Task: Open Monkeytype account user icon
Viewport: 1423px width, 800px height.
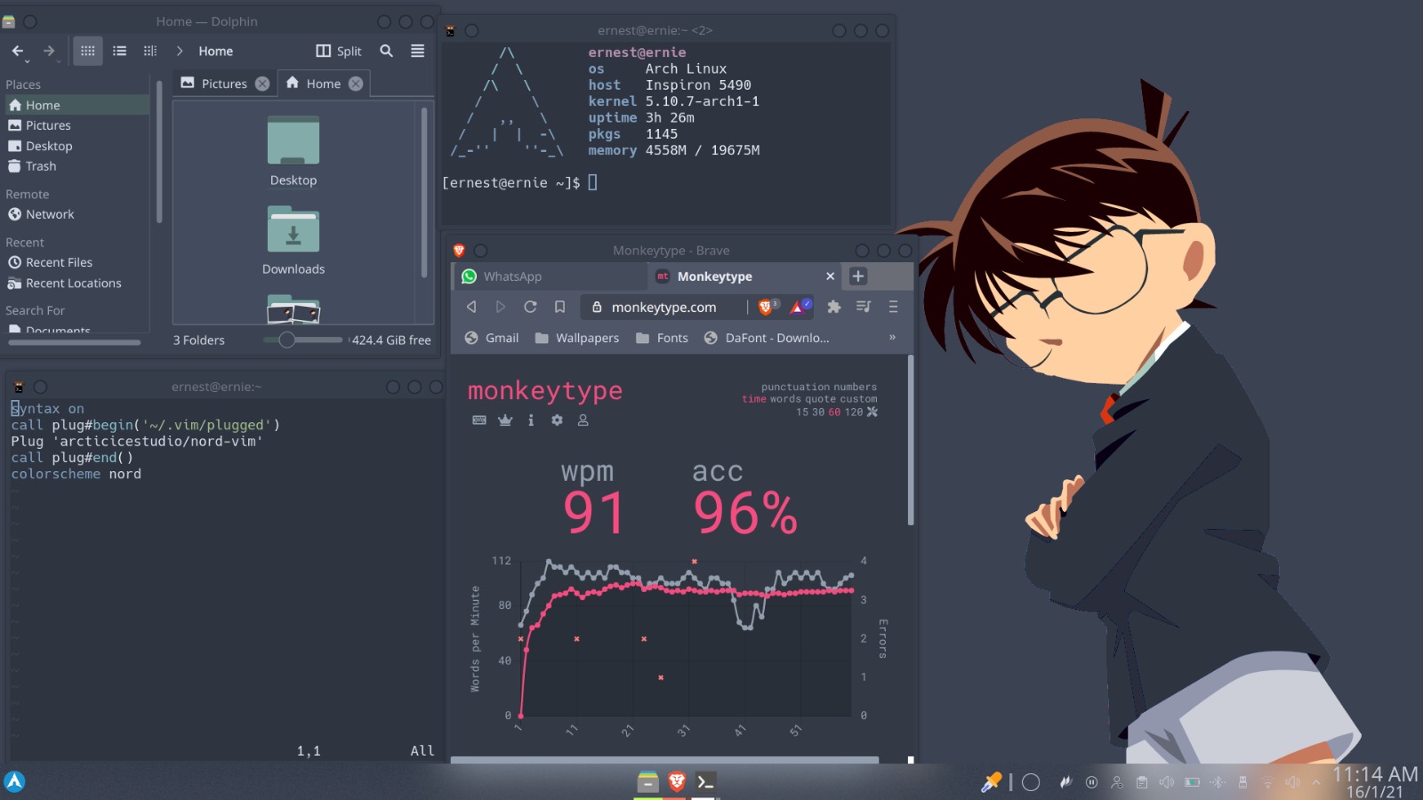Action: [583, 420]
